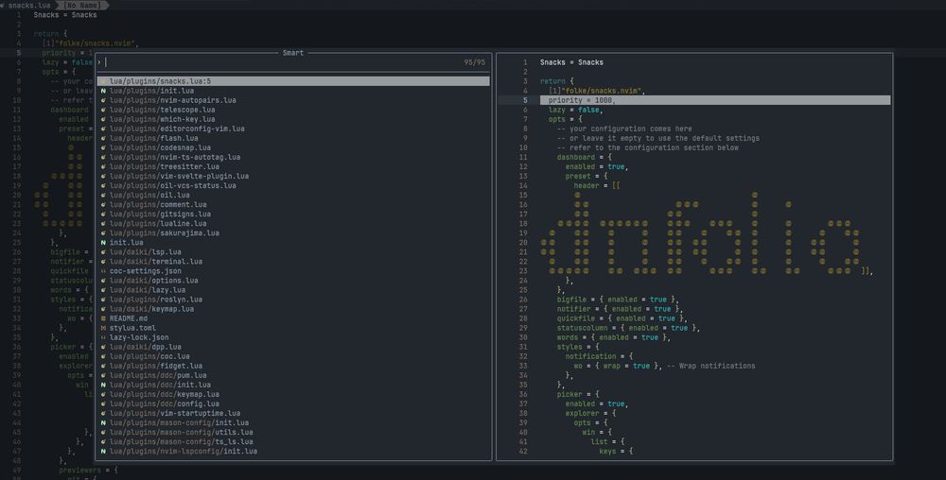This screenshot has height=480, width=946.
Task: Click the JSON icon beside lazy-lock.json
Action: click(103, 338)
